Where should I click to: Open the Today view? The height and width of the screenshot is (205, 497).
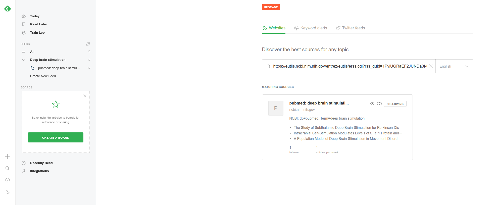[x=35, y=16]
